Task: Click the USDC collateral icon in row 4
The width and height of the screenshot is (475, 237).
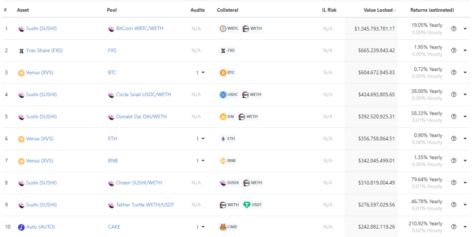Action: (223, 94)
